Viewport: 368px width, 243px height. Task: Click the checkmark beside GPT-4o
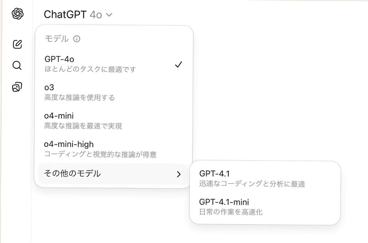(x=178, y=64)
